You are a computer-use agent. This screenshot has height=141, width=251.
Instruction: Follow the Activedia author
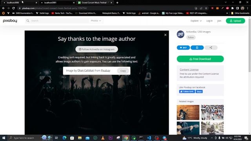click(x=191, y=37)
